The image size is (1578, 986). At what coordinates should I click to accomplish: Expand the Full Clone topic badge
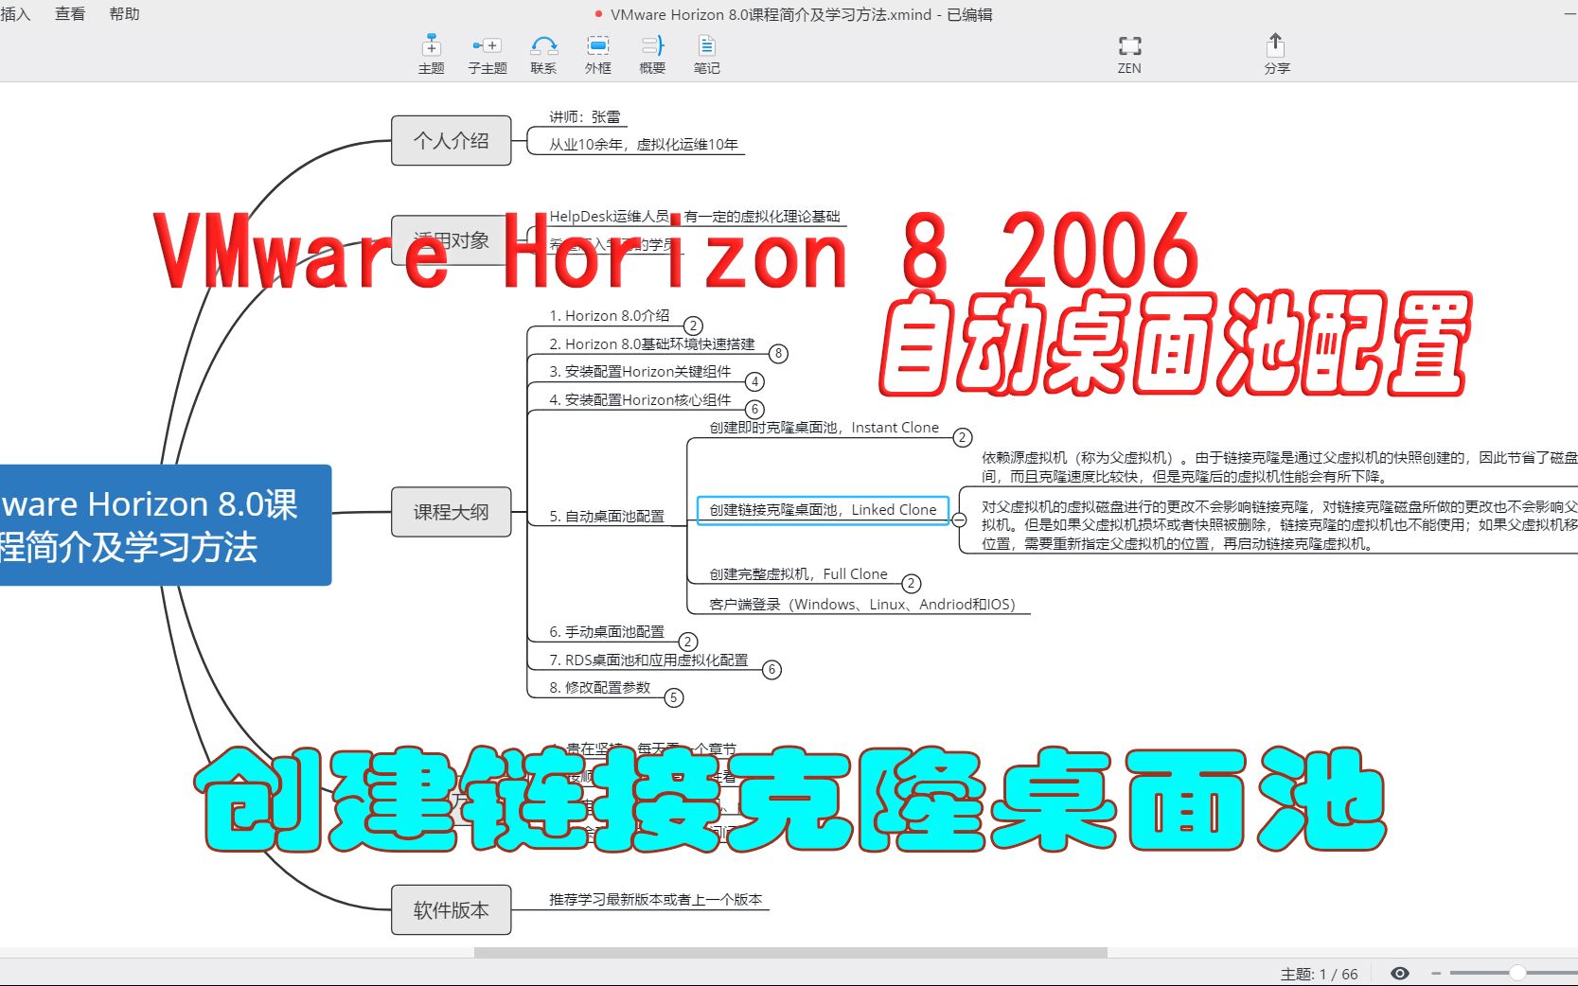911,584
